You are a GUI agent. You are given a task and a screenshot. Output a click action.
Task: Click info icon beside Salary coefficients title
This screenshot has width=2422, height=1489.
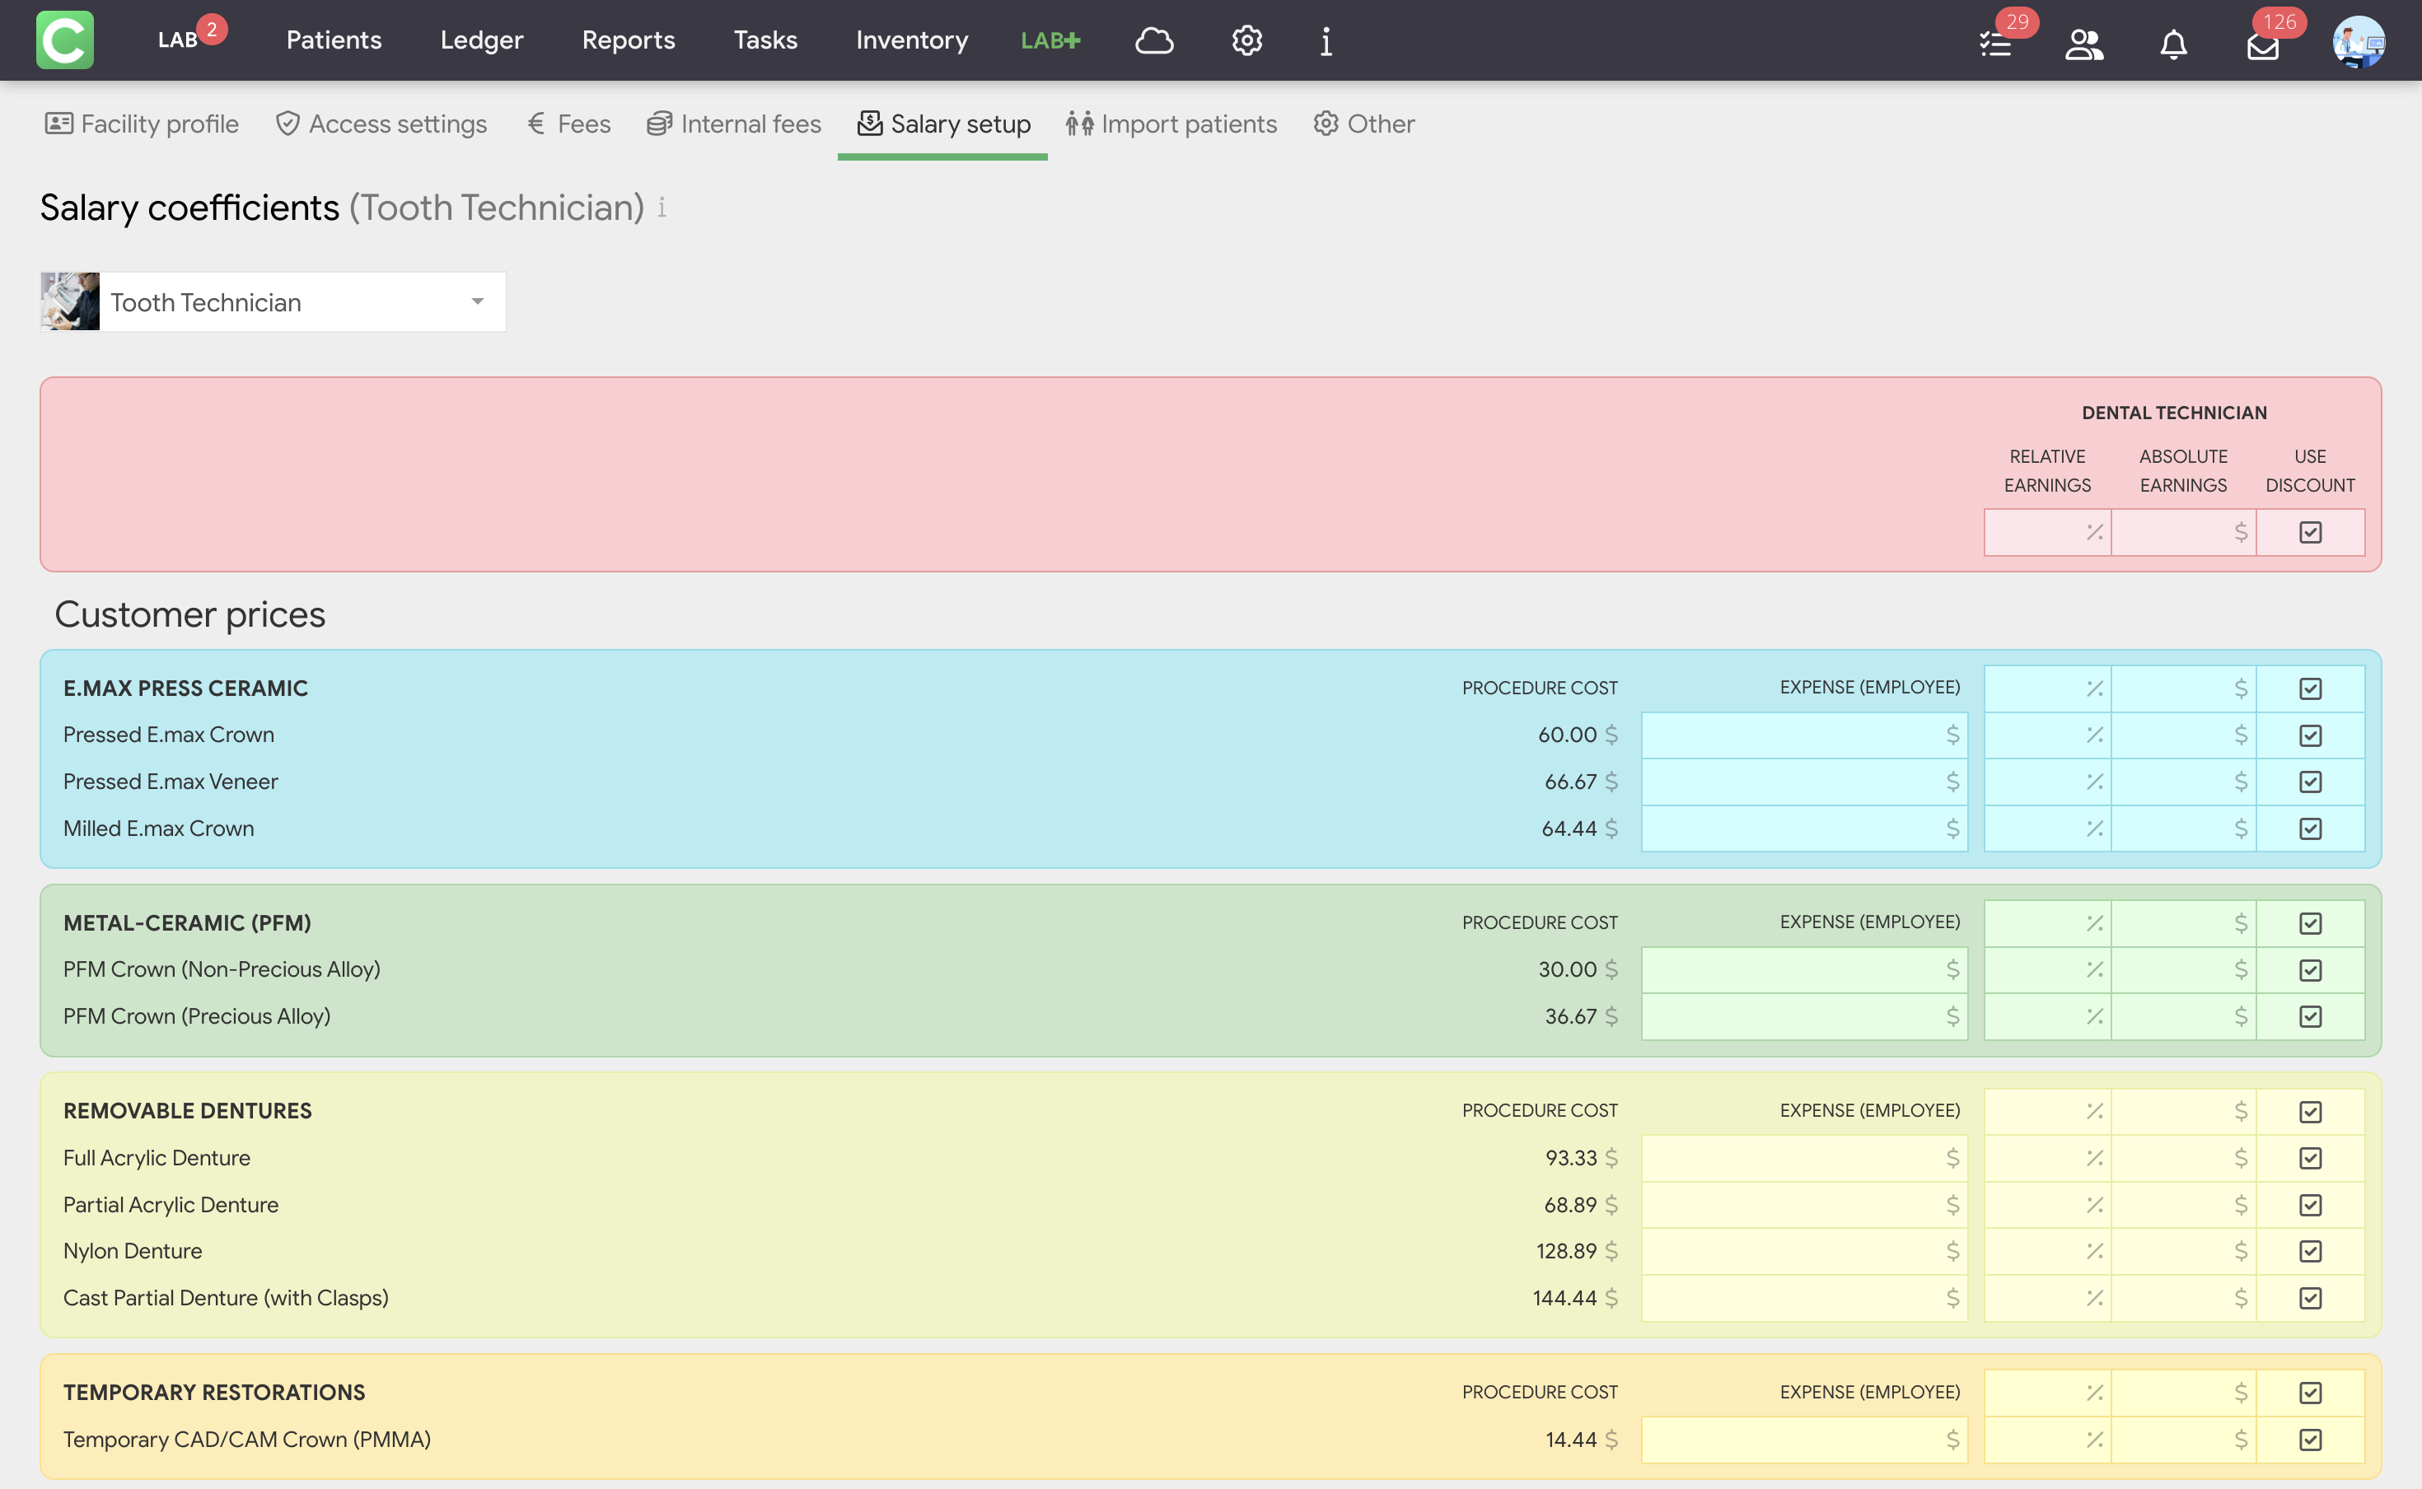click(x=662, y=208)
